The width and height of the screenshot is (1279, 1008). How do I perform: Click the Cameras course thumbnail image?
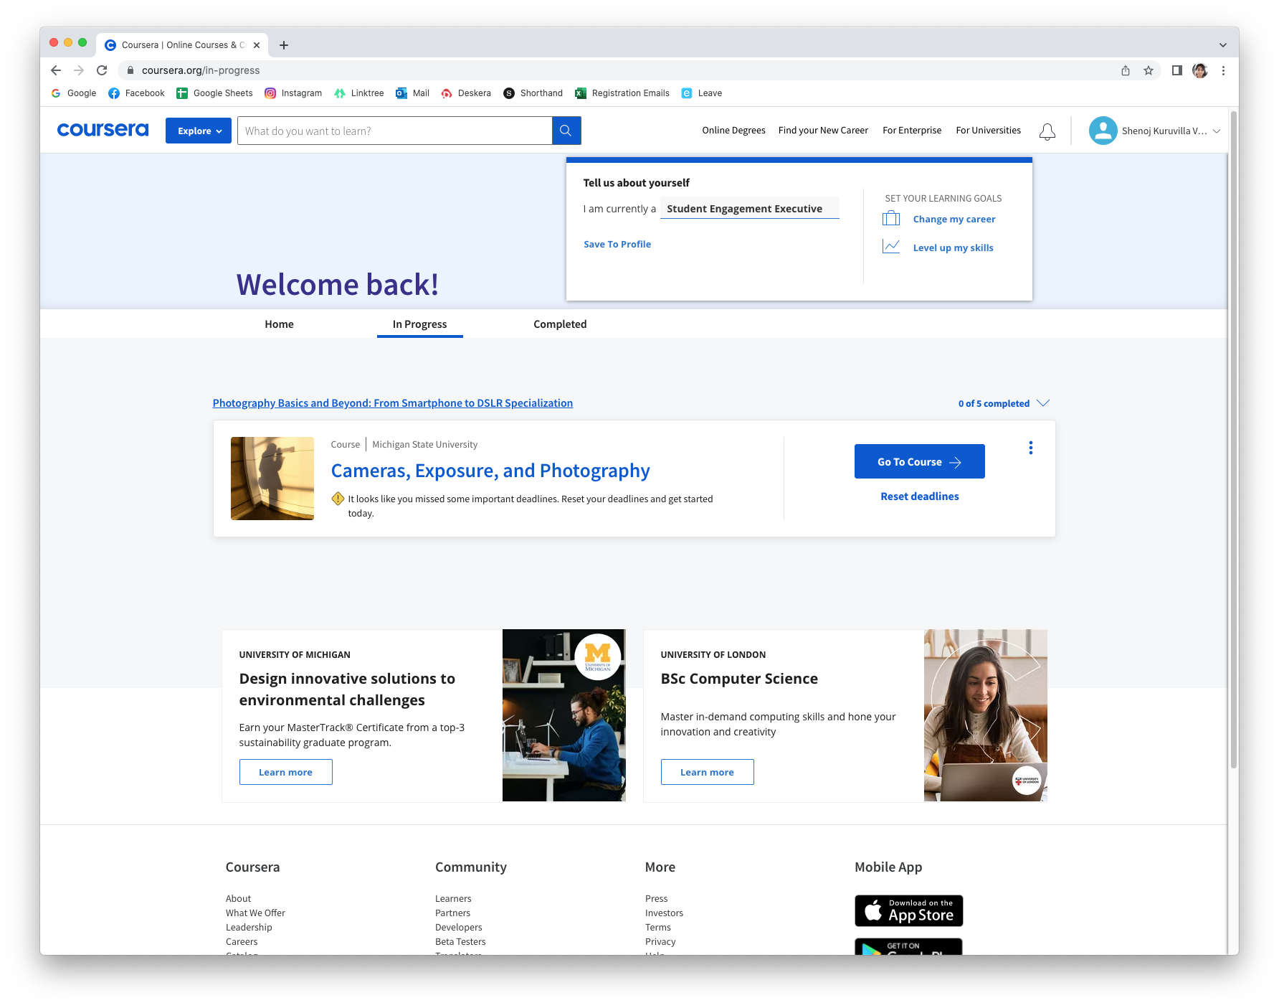(x=272, y=479)
